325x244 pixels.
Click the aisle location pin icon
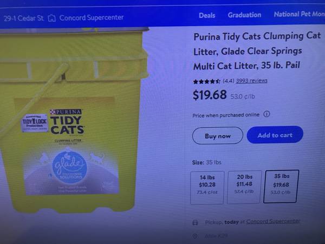[195, 236]
